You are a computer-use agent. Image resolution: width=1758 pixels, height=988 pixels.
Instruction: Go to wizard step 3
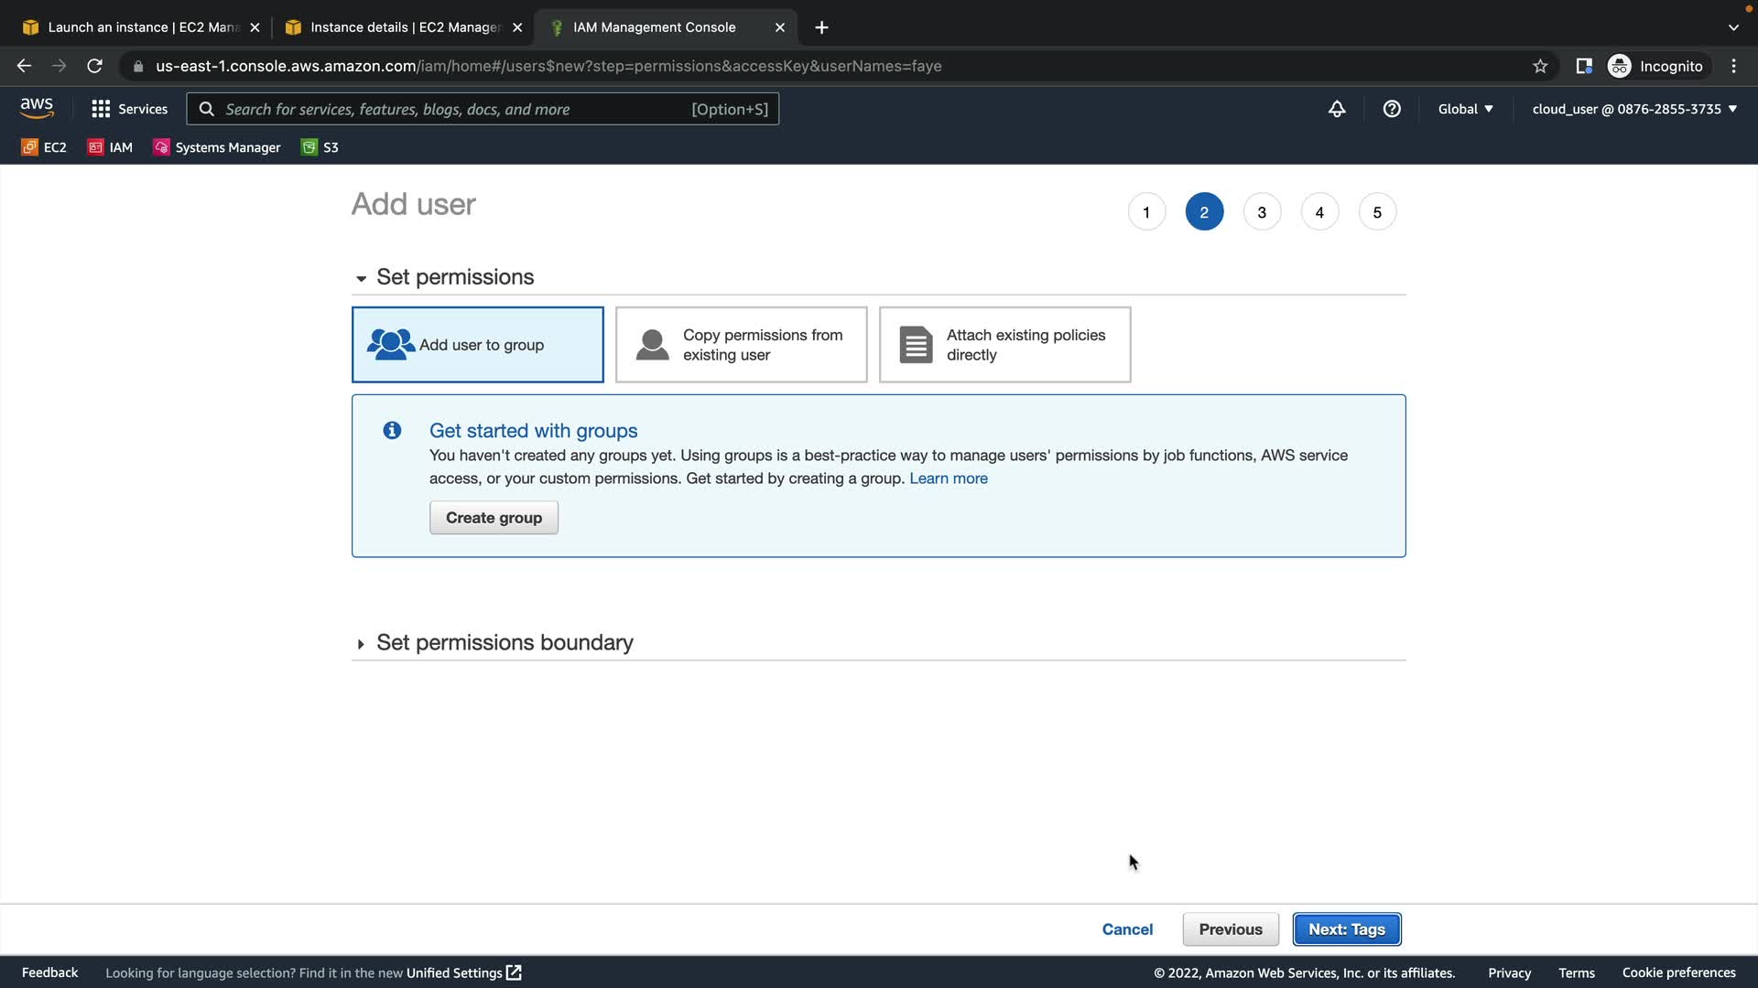[1262, 212]
